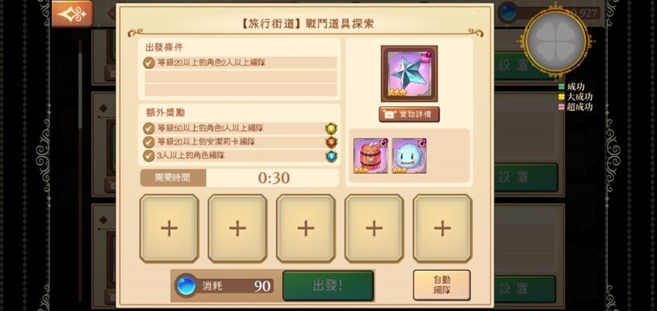This screenshot has height=311, width=657.
Task: Click the gold medal bonus icon
Action: coord(331,129)
